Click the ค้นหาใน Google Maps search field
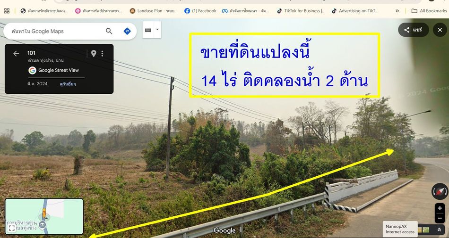Screen dimensions: 449x238 (x=54, y=31)
